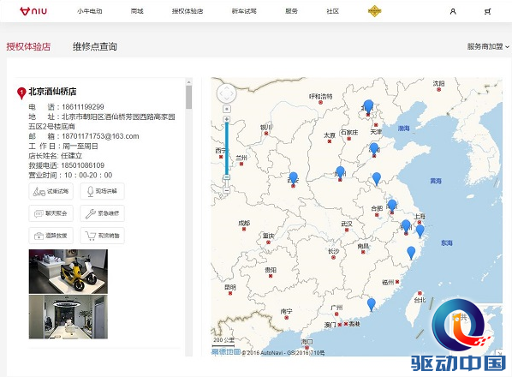
Task: Select the 道路救援 toolbox service button
Action: point(51,236)
